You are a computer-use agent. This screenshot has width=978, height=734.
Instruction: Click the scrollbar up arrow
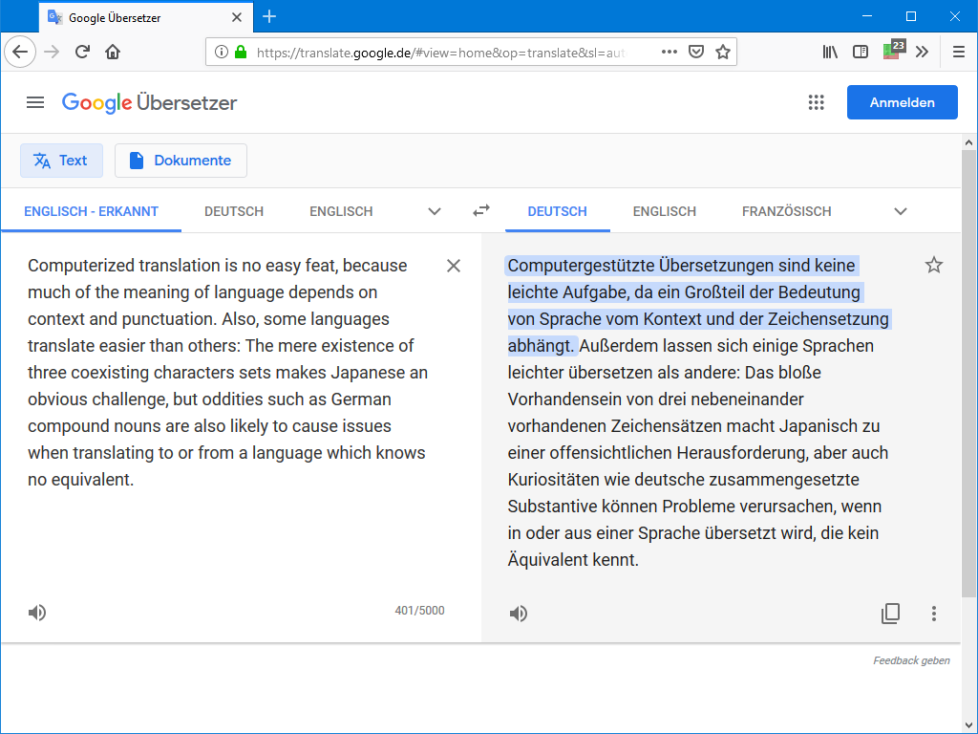click(968, 142)
